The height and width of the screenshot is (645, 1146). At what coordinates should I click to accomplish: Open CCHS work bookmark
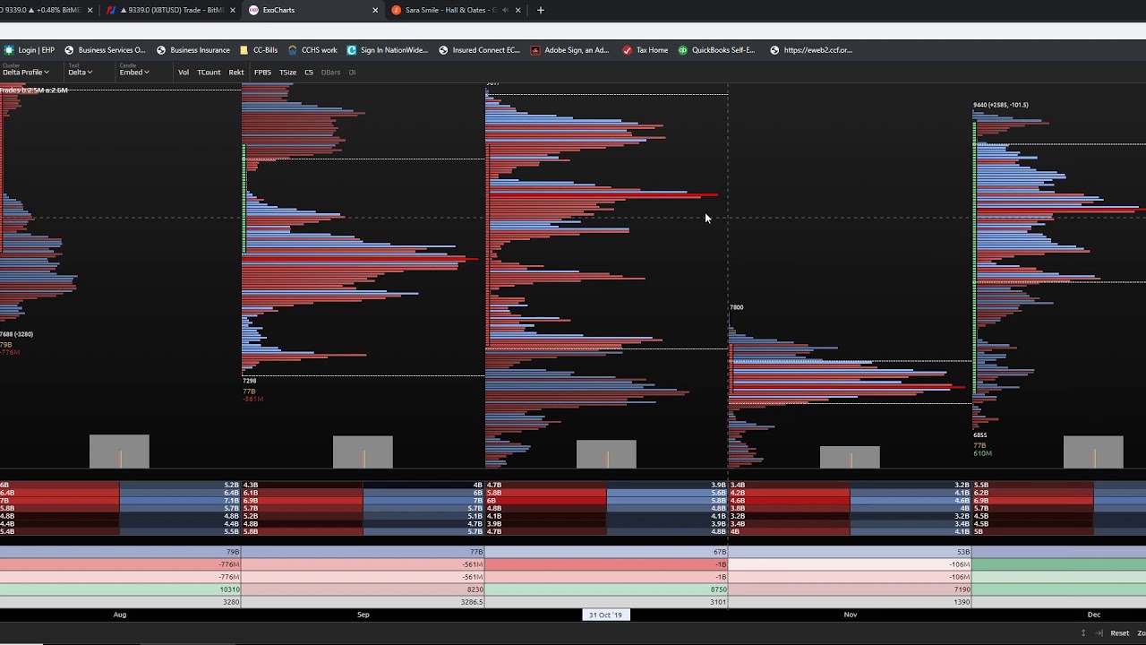tap(312, 50)
